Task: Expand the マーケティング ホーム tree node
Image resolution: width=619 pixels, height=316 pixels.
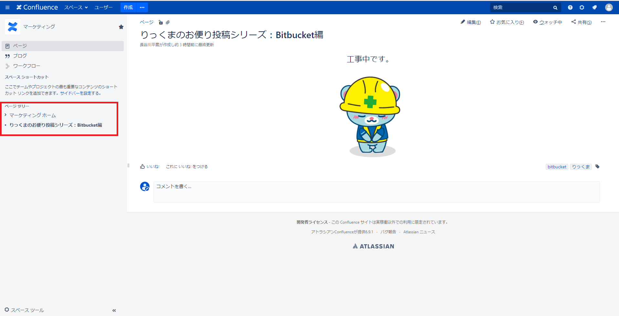Action: [5, 115]
